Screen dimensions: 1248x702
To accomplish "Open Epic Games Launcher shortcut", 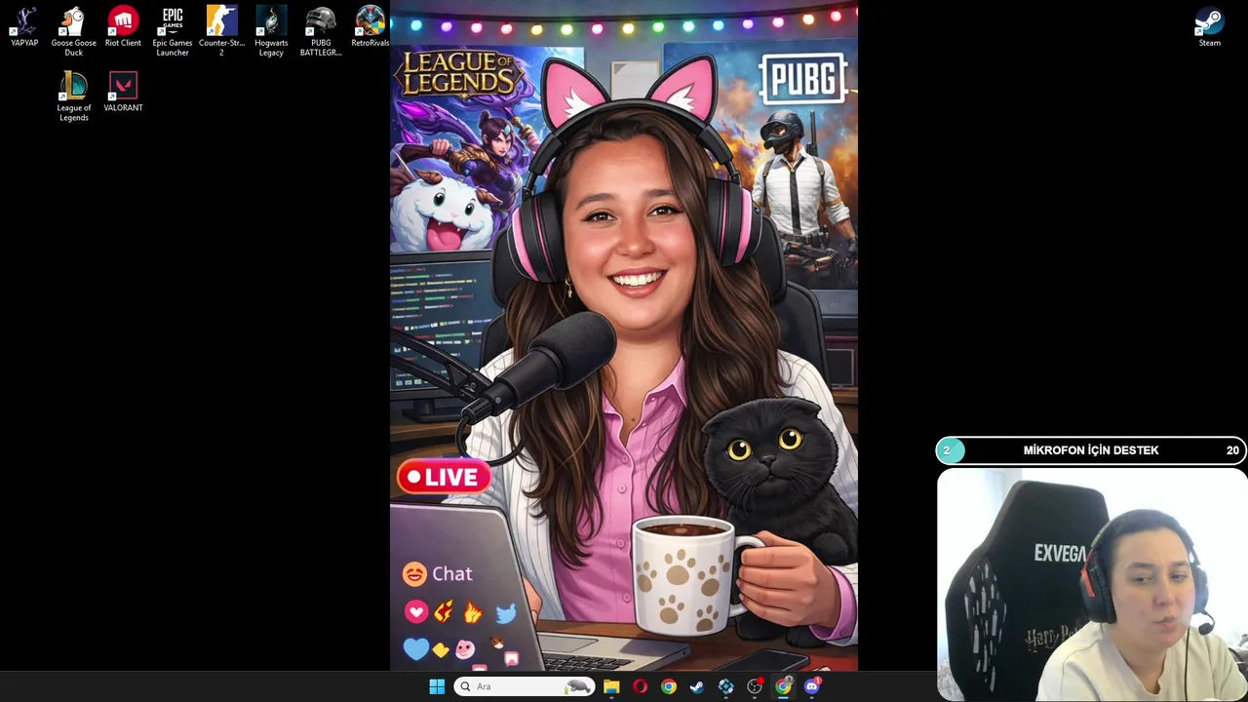I will pos(173,31).
